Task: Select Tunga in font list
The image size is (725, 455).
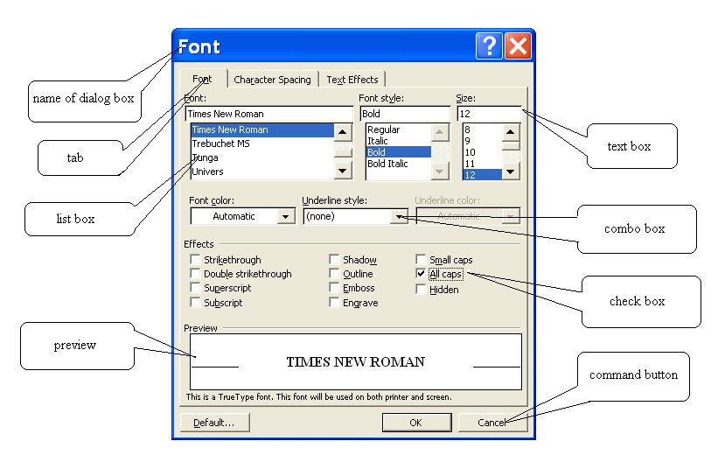Action: pos(262,157)
